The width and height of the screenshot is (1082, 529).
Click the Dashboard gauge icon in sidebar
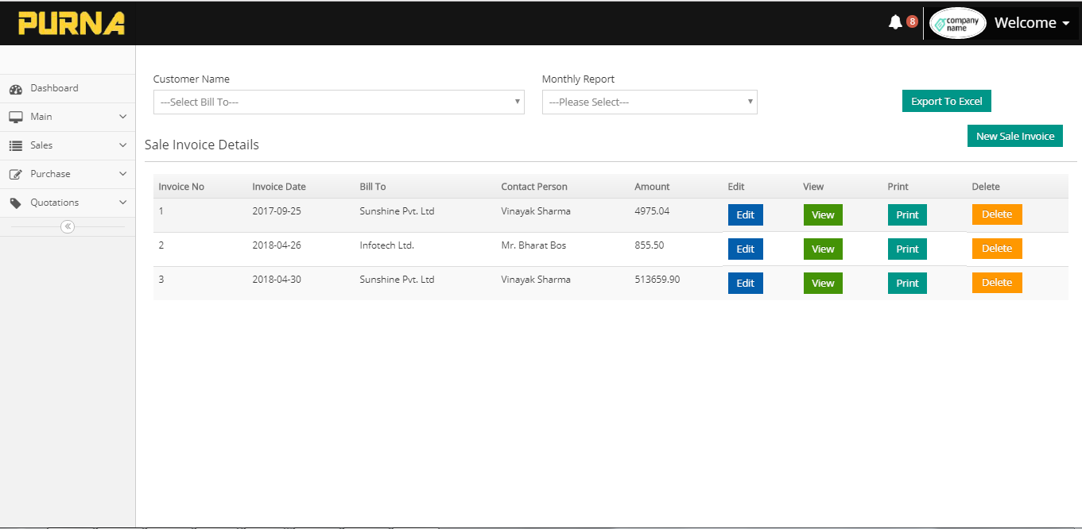15,89
